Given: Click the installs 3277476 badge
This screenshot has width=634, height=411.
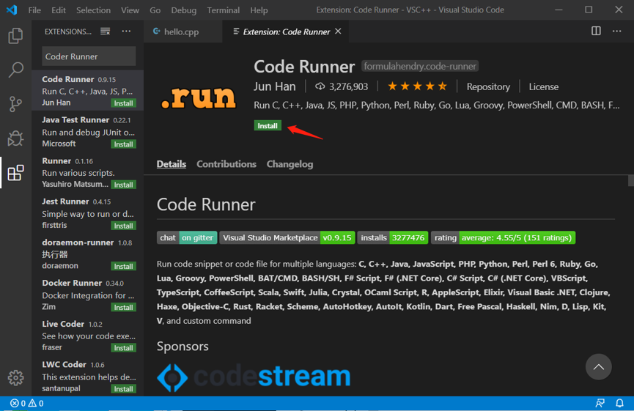Looking at the screenshot, I should 393,237.
